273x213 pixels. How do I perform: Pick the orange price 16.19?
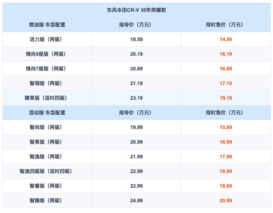[226, 54]
